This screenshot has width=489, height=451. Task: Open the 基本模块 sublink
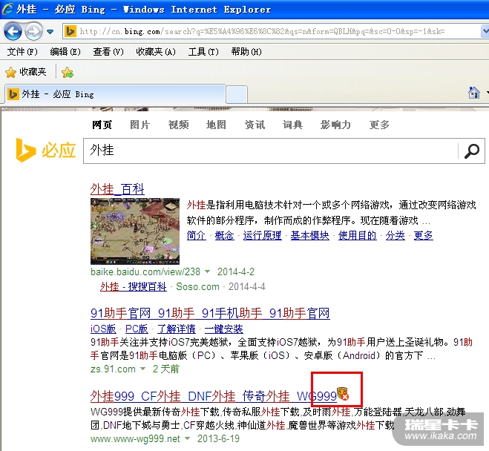[x=310, y=235]
